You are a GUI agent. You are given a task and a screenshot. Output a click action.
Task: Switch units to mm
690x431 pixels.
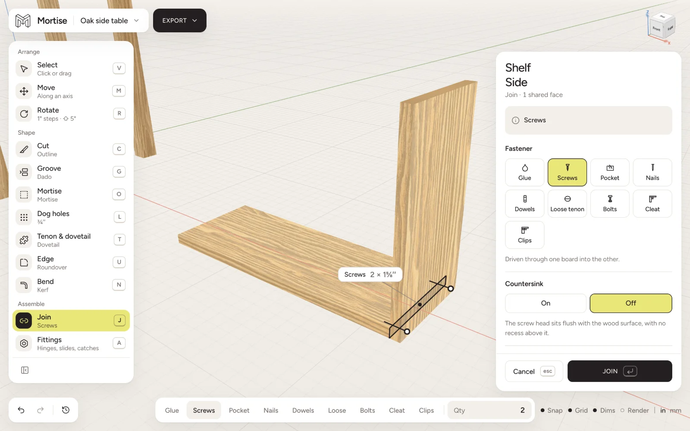point(676,410)
